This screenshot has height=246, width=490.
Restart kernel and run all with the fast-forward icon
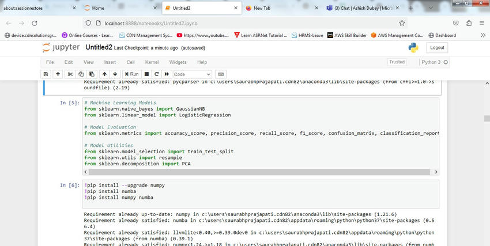pyautogui.click(x=167, y=74)
